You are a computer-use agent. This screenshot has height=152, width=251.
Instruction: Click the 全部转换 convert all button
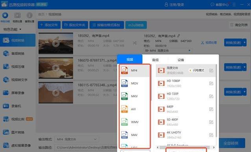(232, 143)
